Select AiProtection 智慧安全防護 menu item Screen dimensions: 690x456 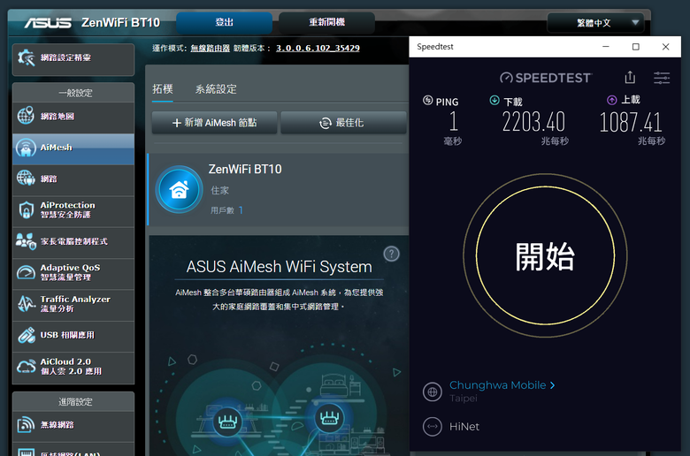click(73, 211)
